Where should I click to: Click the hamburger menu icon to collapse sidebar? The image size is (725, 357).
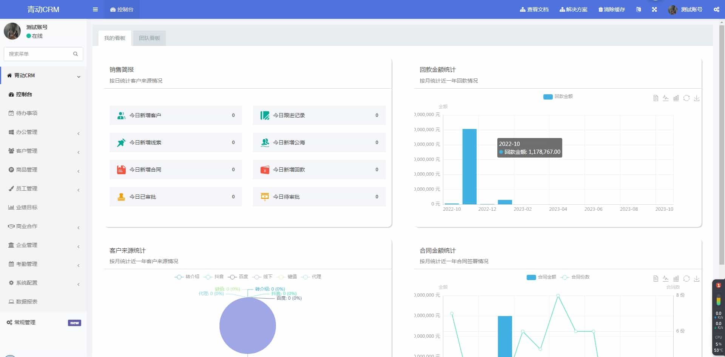pos(95,9)
